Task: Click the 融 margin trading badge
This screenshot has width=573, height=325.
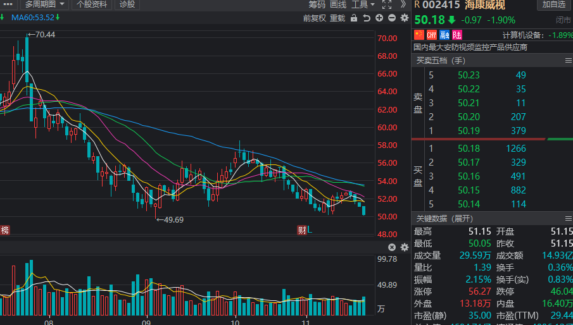Action: coord(444,35)
